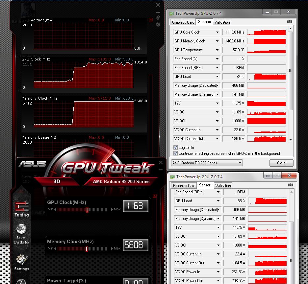
Task: Open Fan Speed (%) sensor dropdown
Action: (x=217, y=59)
